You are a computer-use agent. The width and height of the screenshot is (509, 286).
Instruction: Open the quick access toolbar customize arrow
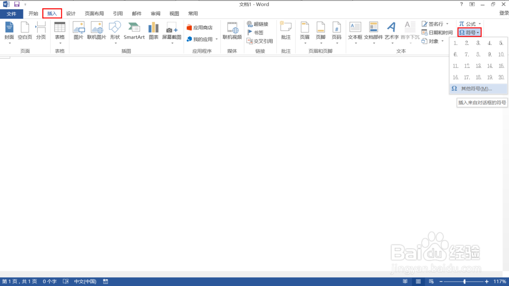point(25,4)
